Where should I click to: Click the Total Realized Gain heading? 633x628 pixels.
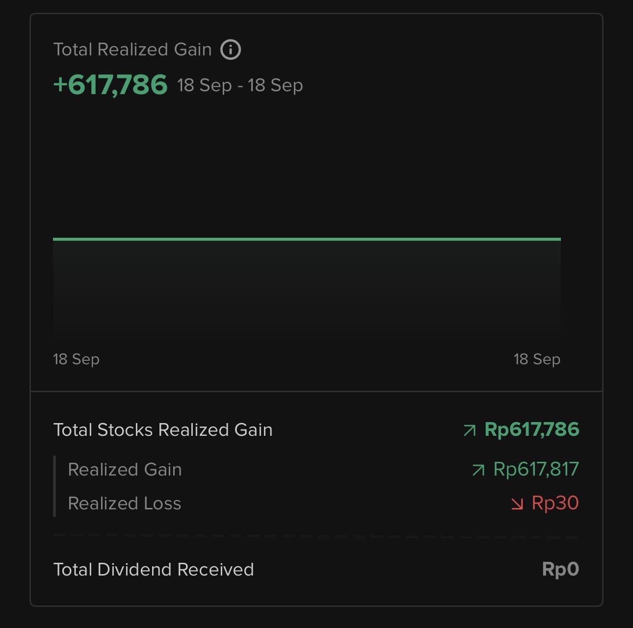coord(132,50)
